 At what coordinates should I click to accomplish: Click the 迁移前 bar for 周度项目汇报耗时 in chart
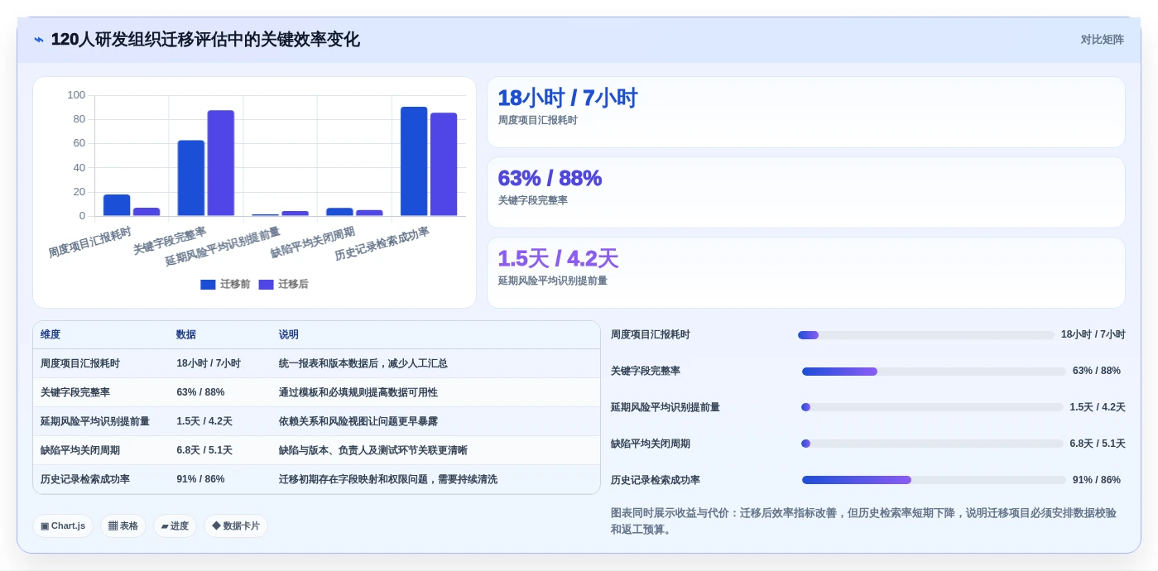117,205
